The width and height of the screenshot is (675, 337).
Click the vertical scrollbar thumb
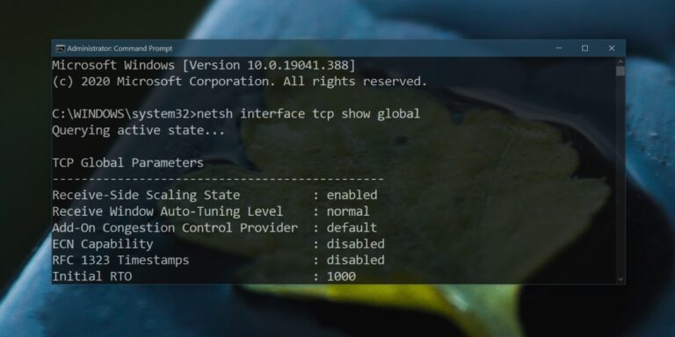[x=621, y=71]
